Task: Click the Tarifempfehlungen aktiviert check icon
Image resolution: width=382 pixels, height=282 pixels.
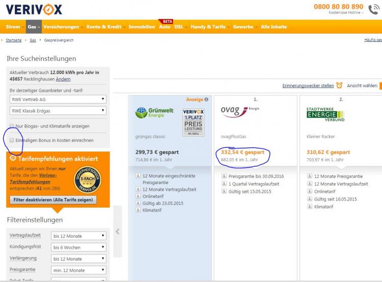Action: point(13,158)
